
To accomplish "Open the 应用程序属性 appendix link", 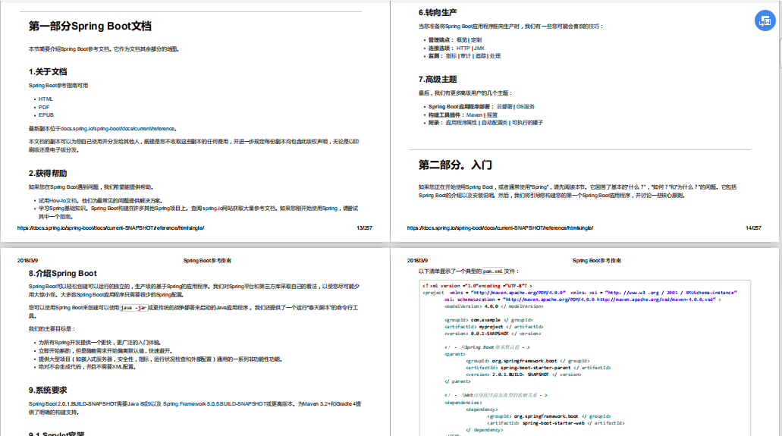I will [x=461, y=123].
